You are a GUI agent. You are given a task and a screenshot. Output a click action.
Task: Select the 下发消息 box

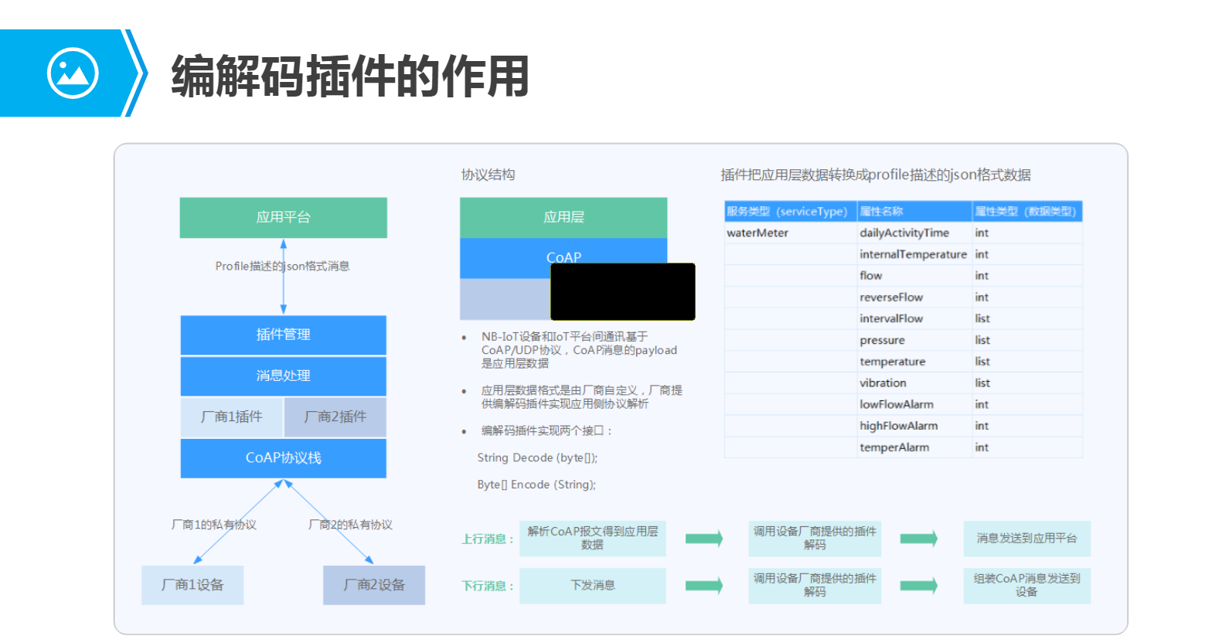pyautogui.click(x=593, y=586)
